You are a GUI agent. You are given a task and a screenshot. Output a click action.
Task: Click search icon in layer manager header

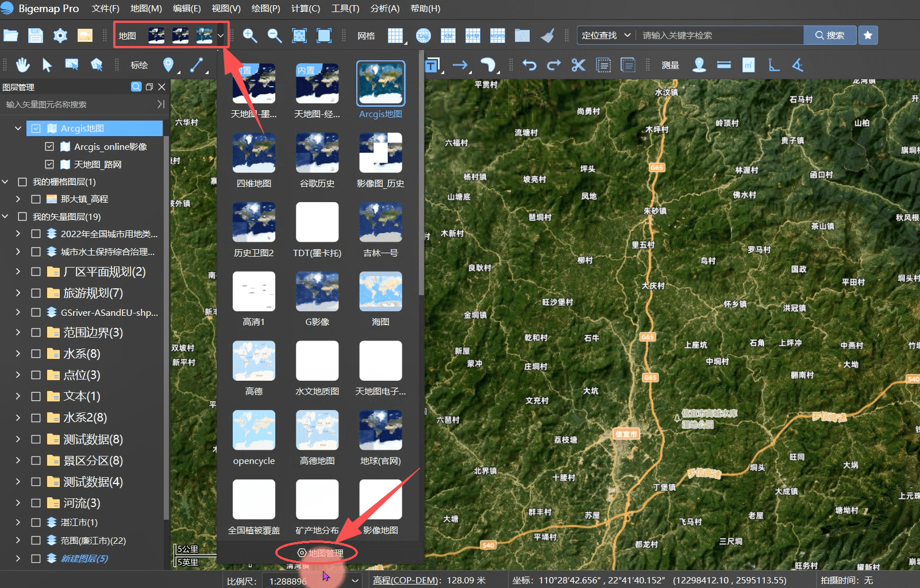pos(136,87)
